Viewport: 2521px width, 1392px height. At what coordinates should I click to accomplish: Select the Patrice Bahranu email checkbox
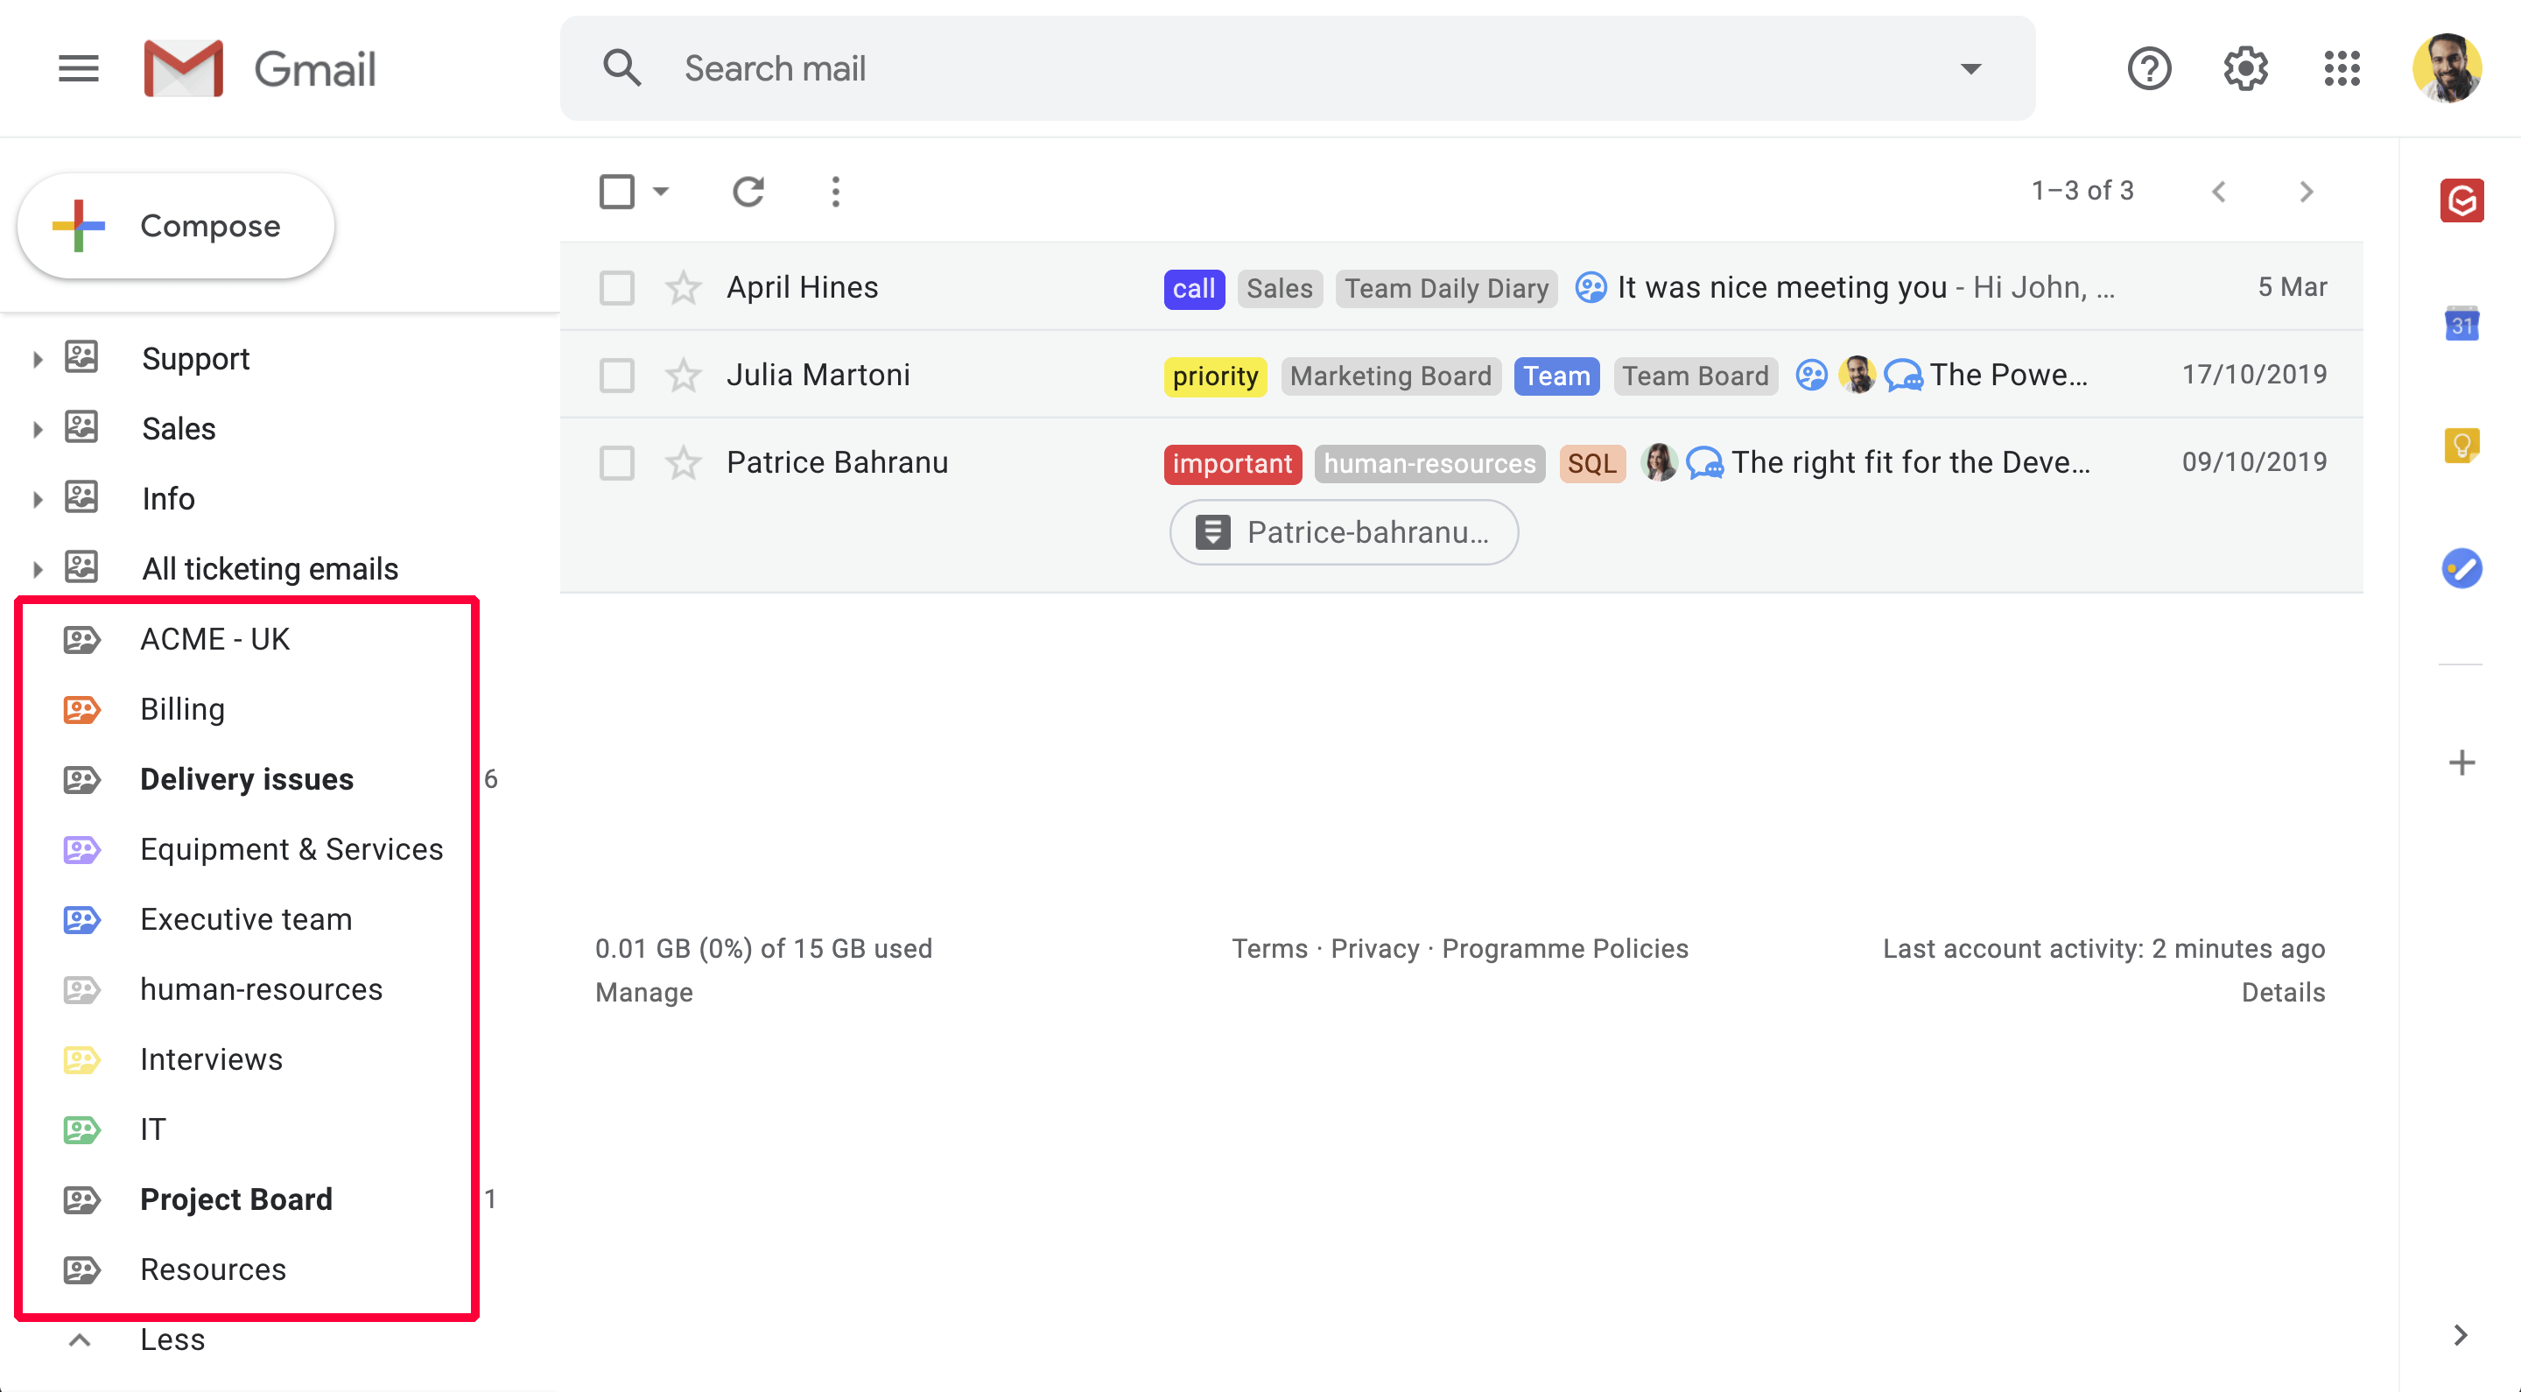pos(616,463)
